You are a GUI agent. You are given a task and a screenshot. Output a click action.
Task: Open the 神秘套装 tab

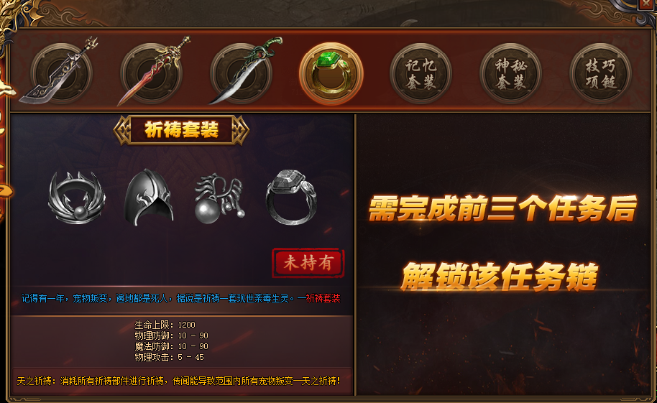point(510,74)
